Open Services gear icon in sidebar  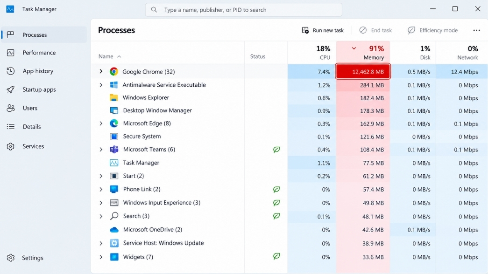11,146
